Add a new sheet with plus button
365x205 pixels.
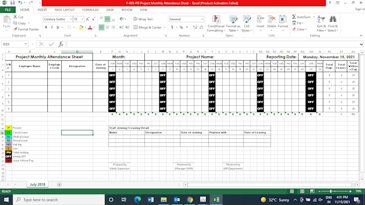pyautogui.click(x=59, y=185)
